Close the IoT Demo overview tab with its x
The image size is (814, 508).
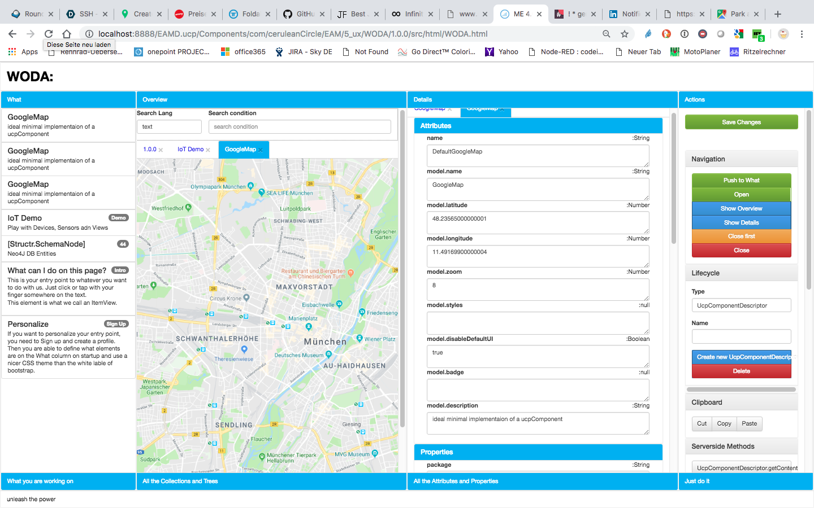click(208, 150)
